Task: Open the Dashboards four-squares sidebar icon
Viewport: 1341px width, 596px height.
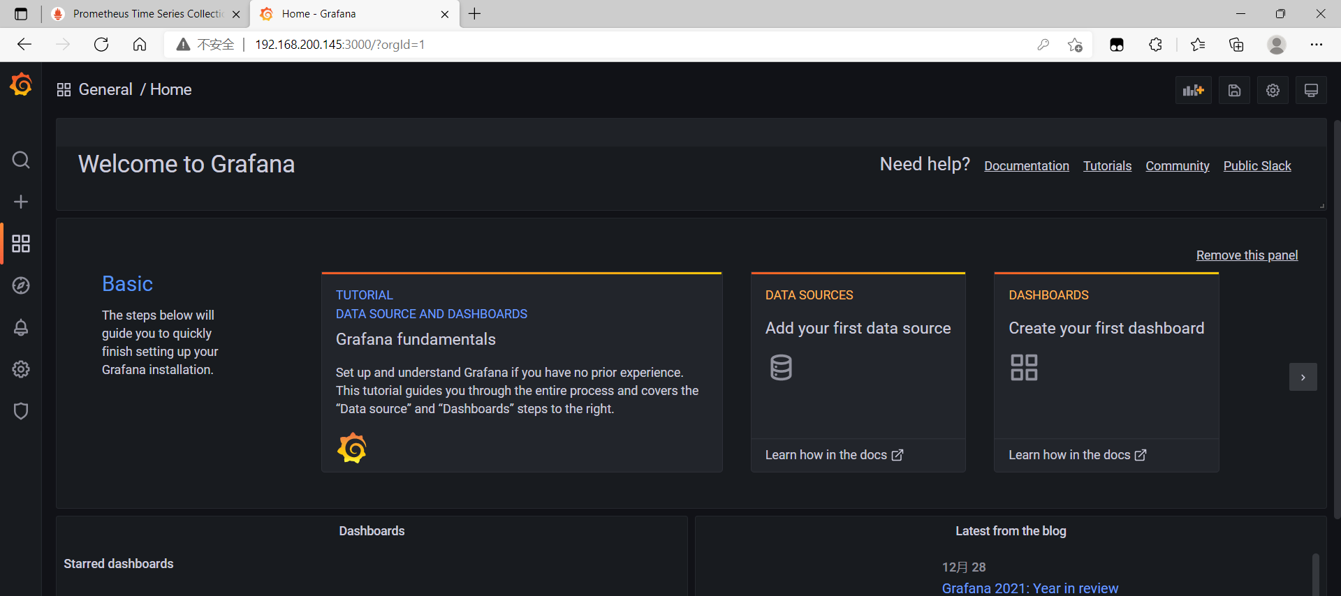Action: (21, 244)
